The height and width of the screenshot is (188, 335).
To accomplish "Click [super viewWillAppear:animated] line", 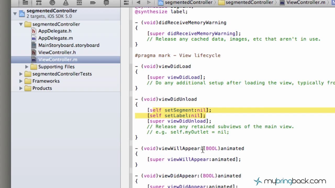I will click(194, 160).
